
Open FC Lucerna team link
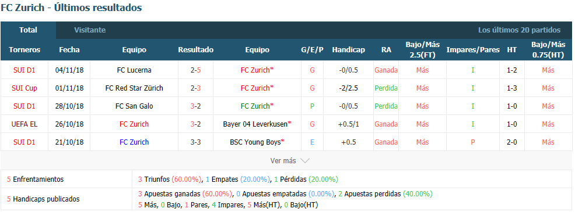click(x=134, y=70)
